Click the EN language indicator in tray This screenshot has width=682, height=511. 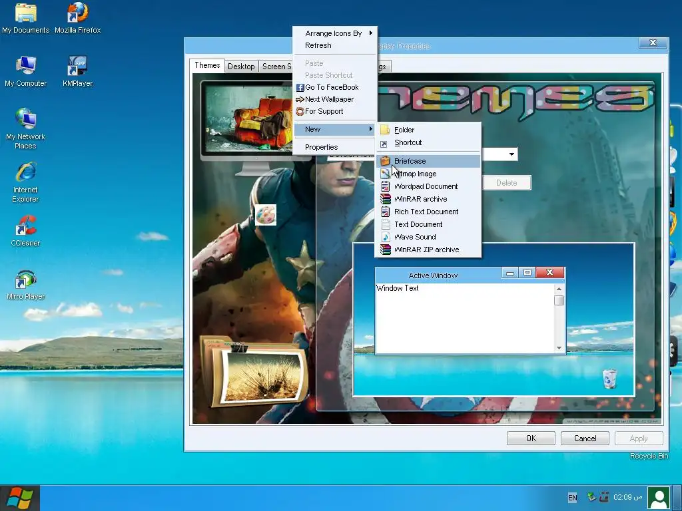(x=572, y=498)
